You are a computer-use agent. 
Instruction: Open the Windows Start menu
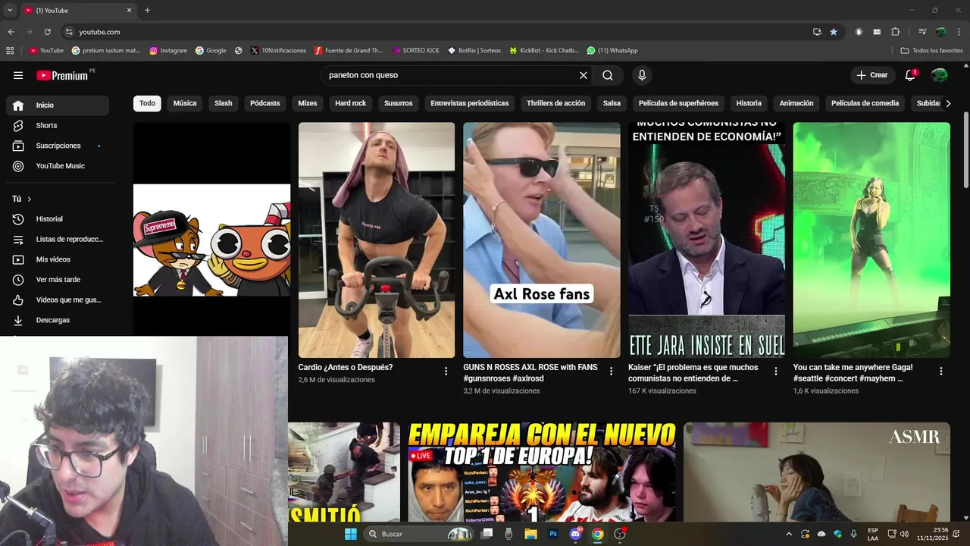coord(351,534)
